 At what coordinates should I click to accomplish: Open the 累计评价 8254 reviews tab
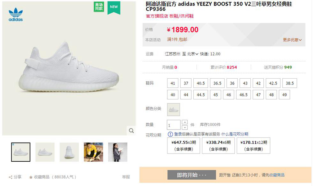pos(224,67)
